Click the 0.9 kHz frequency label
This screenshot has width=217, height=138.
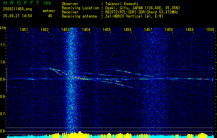[2, 79]
